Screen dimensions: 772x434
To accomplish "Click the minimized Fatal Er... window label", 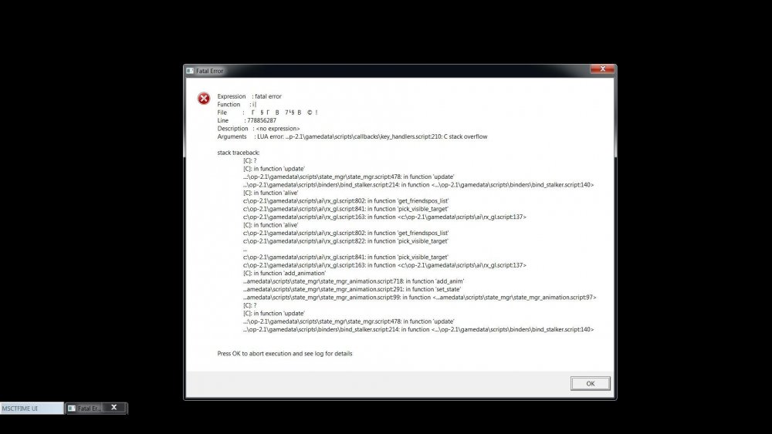I will tap(89, 409).
